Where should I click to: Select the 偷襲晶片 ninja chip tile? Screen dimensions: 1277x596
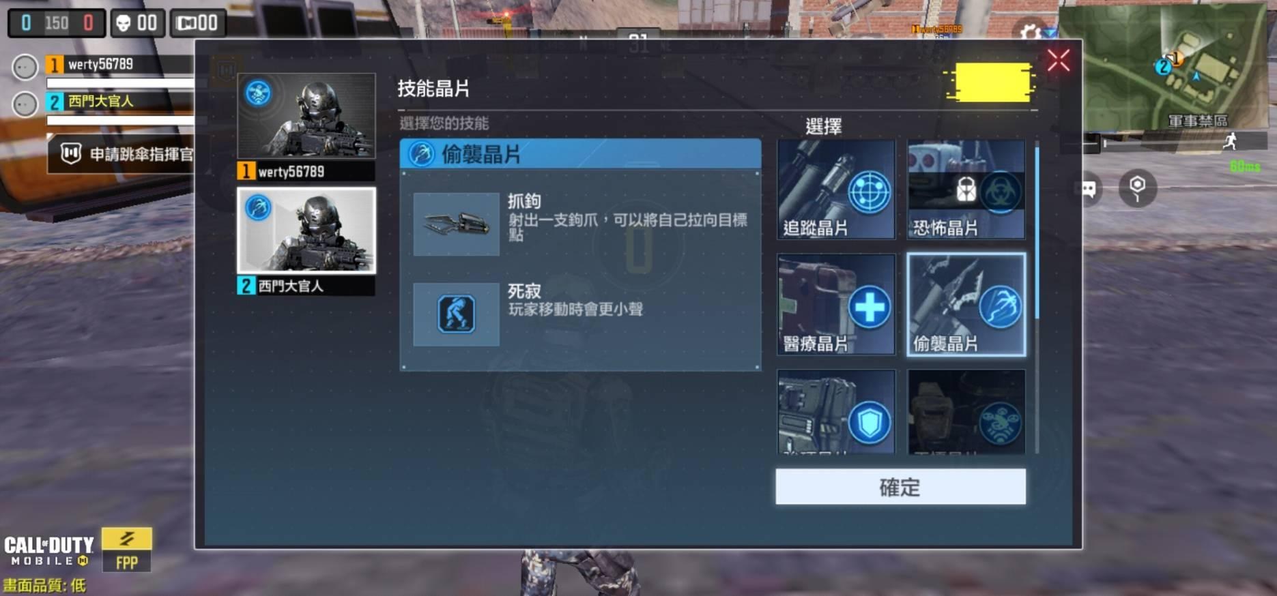point(966,304)
